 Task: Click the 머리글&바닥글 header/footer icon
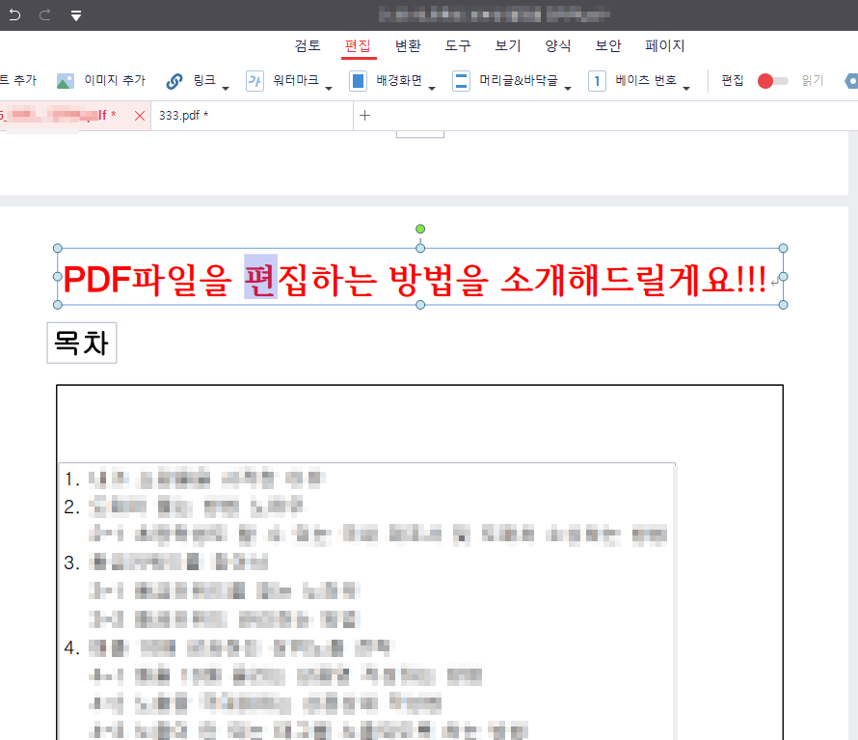point(462,81)
